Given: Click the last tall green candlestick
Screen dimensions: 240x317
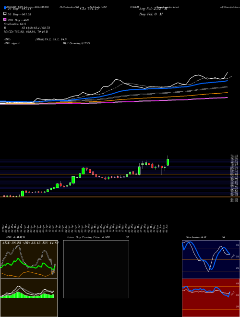Looking at the screenshot, I should (x=168, y=162).
